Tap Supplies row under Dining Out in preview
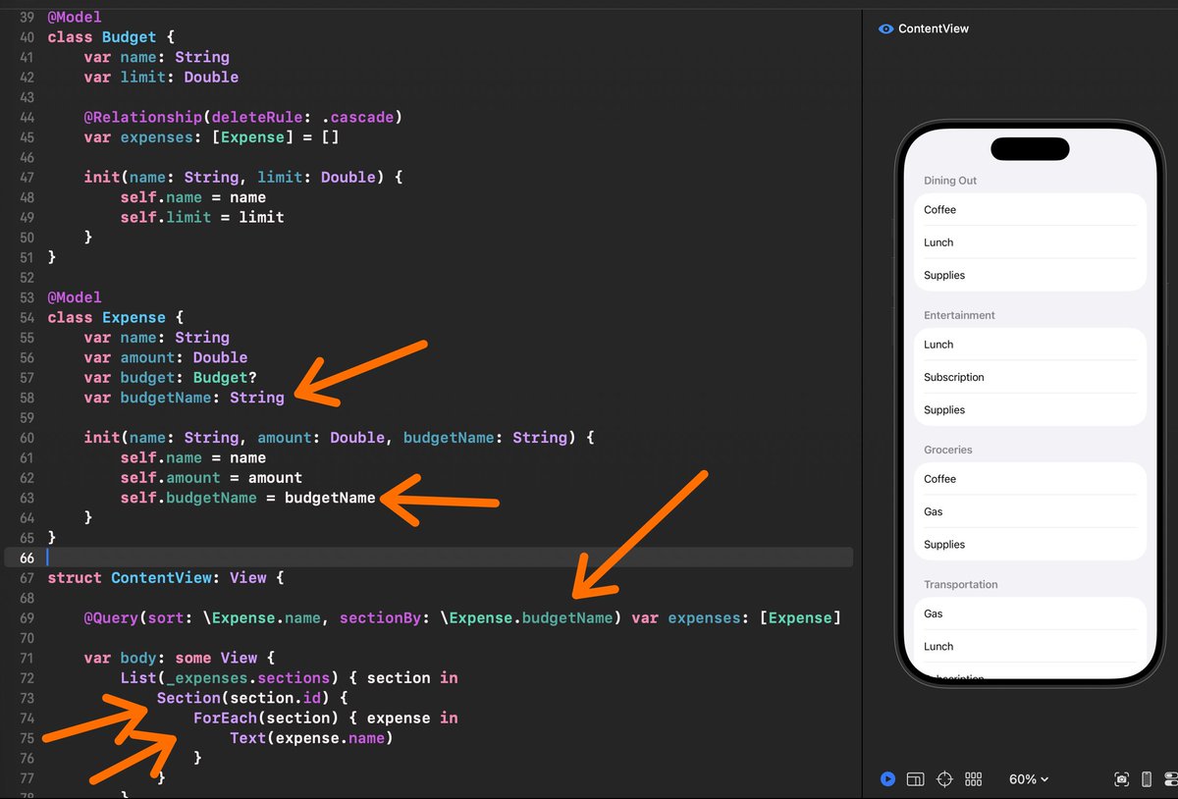 tap(1030, 275)
